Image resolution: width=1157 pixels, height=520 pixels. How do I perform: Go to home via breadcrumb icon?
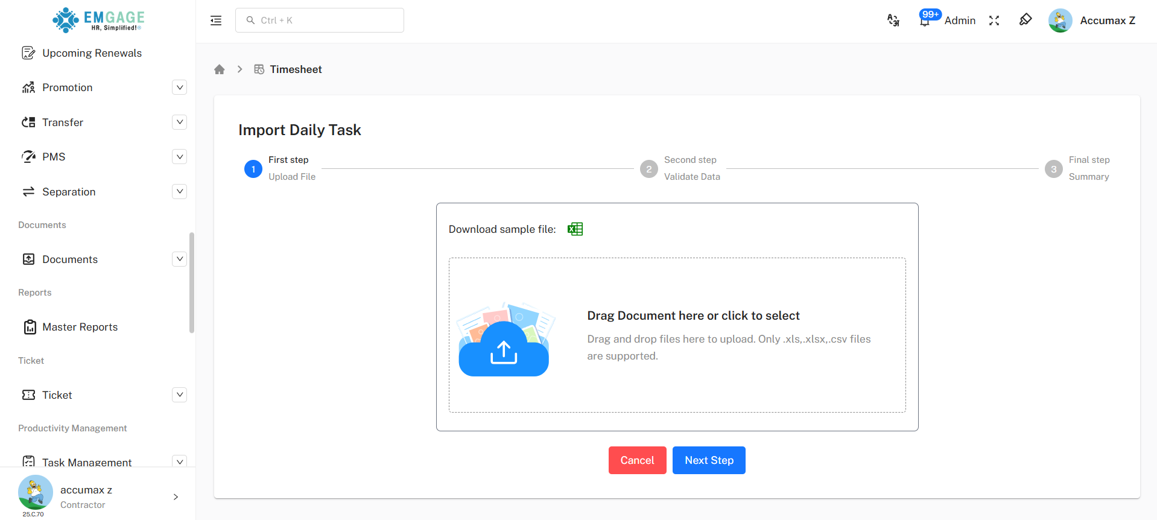220,69
